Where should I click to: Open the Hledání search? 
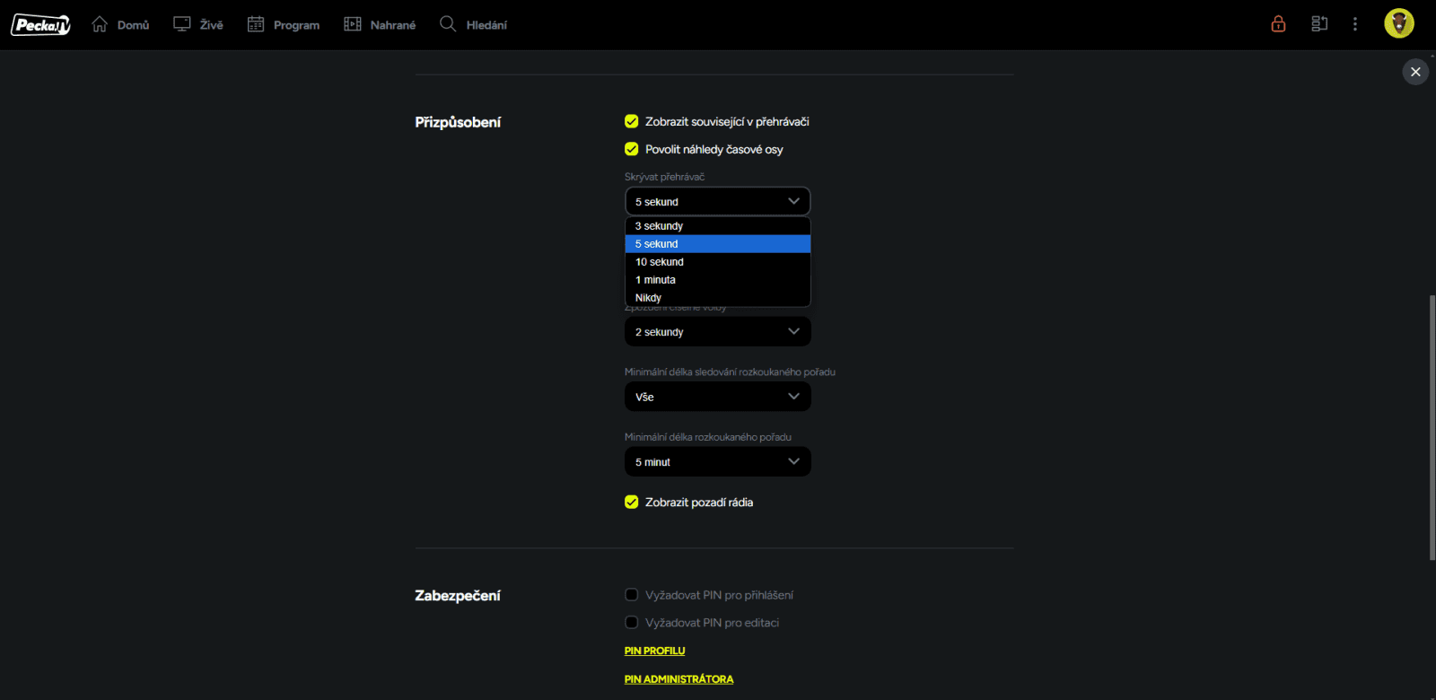pyautogui.click(x=473, y=25)
